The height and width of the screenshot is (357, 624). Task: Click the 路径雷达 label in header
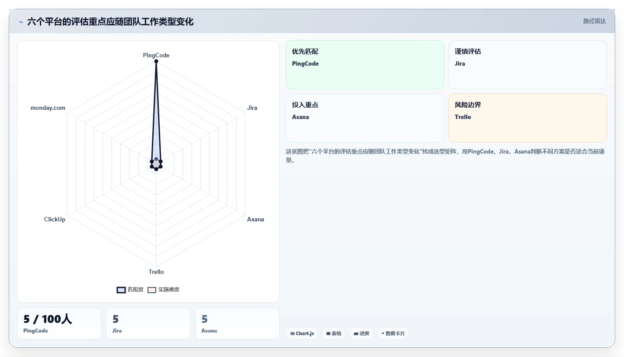[x=594, y=21]
